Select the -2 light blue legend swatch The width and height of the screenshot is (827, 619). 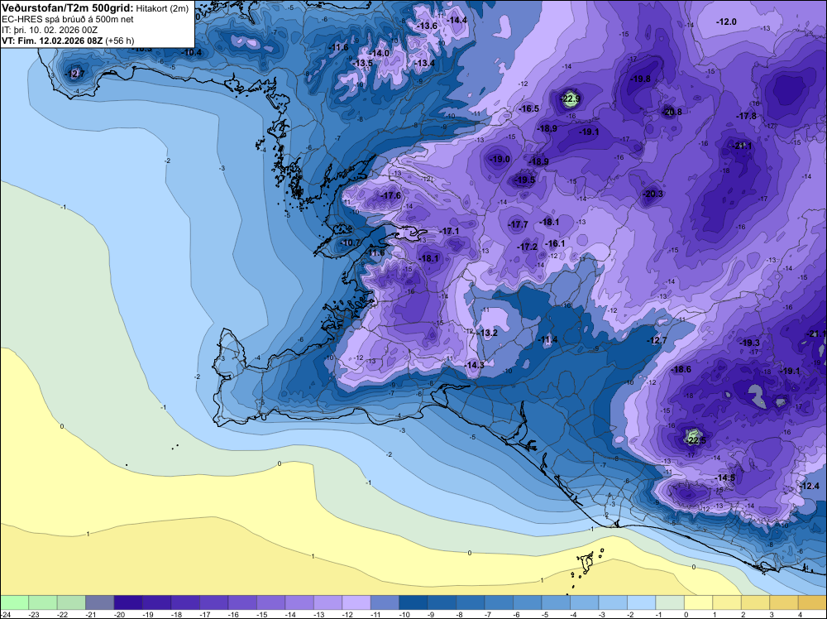click(642, 602)
